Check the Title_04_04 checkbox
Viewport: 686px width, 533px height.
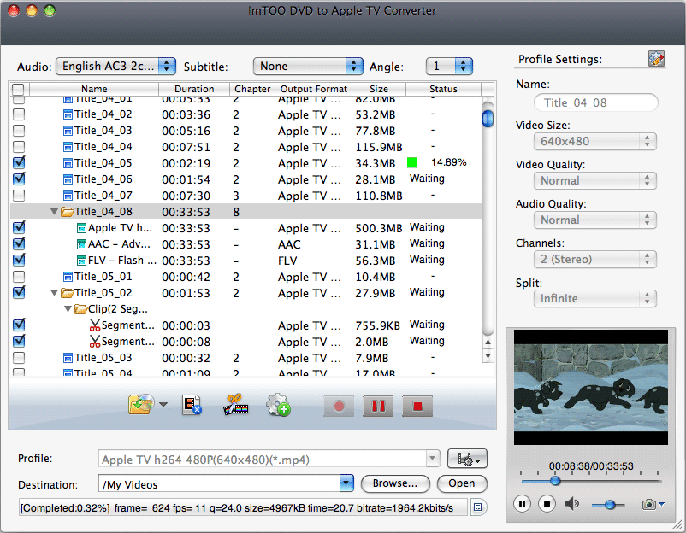[19, 147]
